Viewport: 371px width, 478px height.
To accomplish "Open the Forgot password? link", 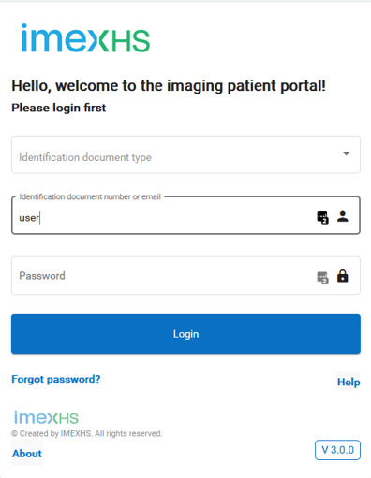I will coord(56,379).
